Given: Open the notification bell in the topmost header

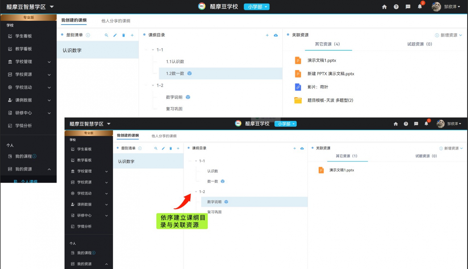Looking at the screenshot, I should pyautogui.click(x=420, y=7).
